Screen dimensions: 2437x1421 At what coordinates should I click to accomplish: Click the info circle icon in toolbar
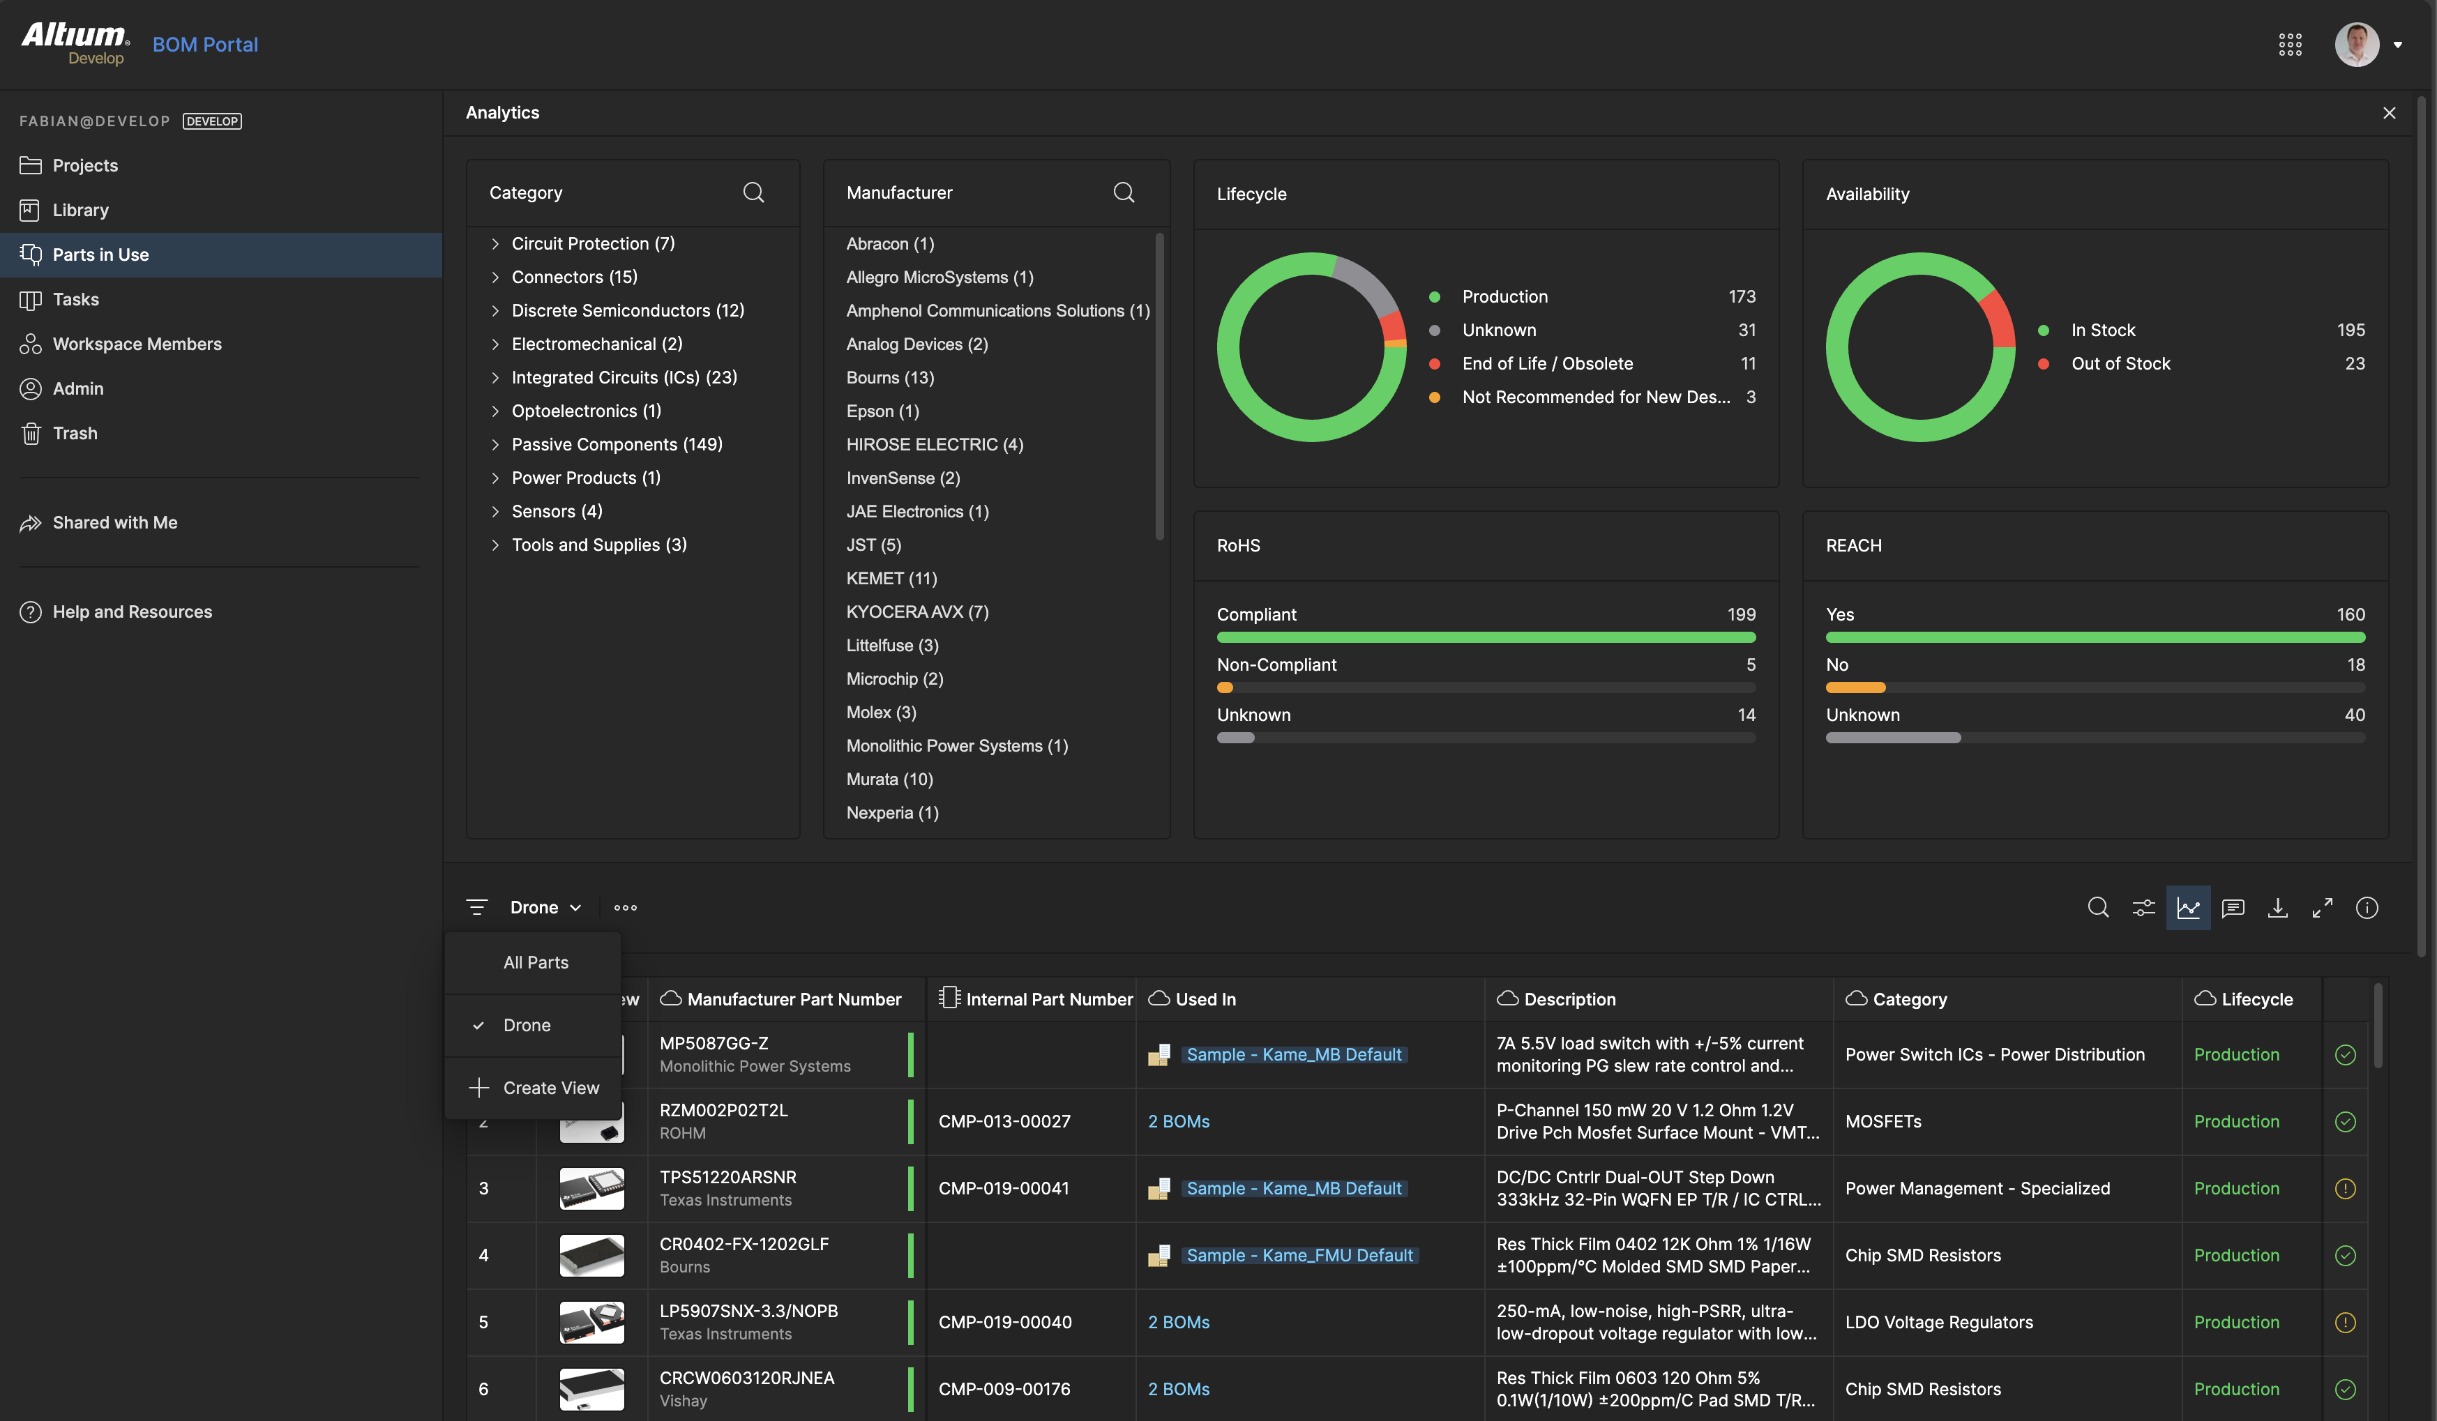click(x=2367, y=908)
